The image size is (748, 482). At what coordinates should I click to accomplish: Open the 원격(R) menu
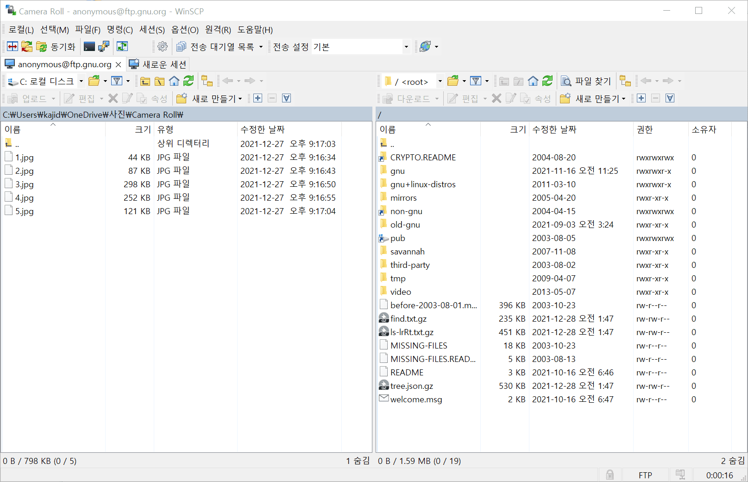coord(218,30)
